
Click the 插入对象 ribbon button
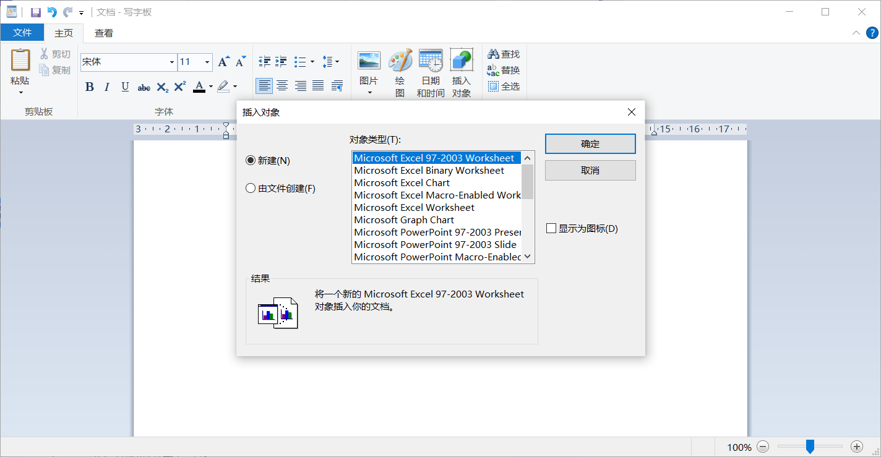click(x=462, y=73)
